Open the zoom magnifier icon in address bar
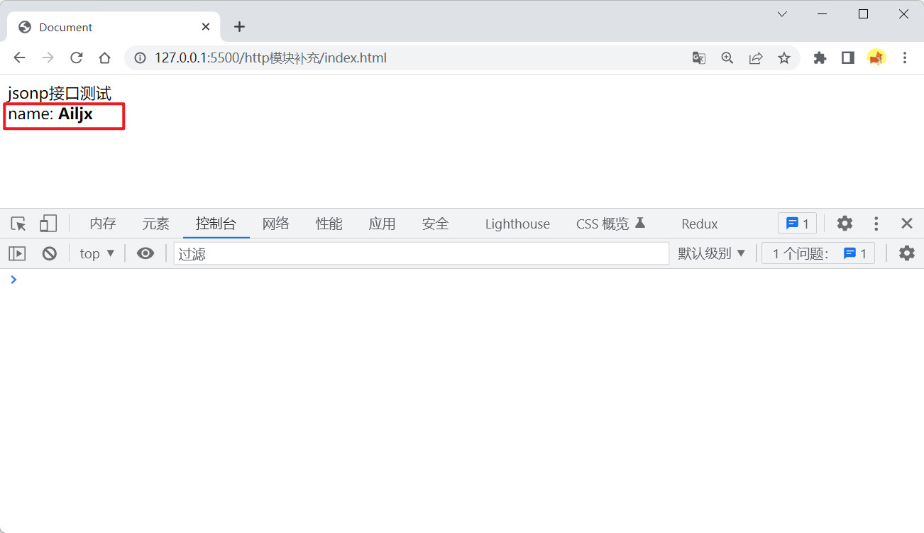Viewport: 924px width, 533px height. coord(727,58)
